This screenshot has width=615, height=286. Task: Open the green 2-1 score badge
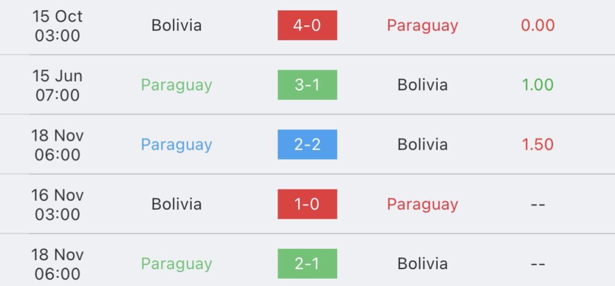coord(307,264)
